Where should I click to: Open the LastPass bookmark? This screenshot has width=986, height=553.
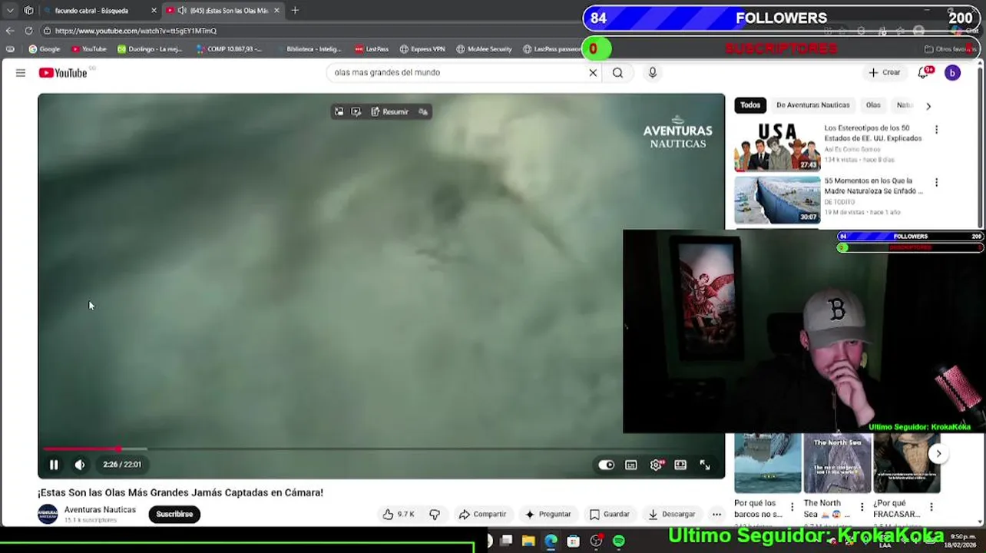coord(372,49)
